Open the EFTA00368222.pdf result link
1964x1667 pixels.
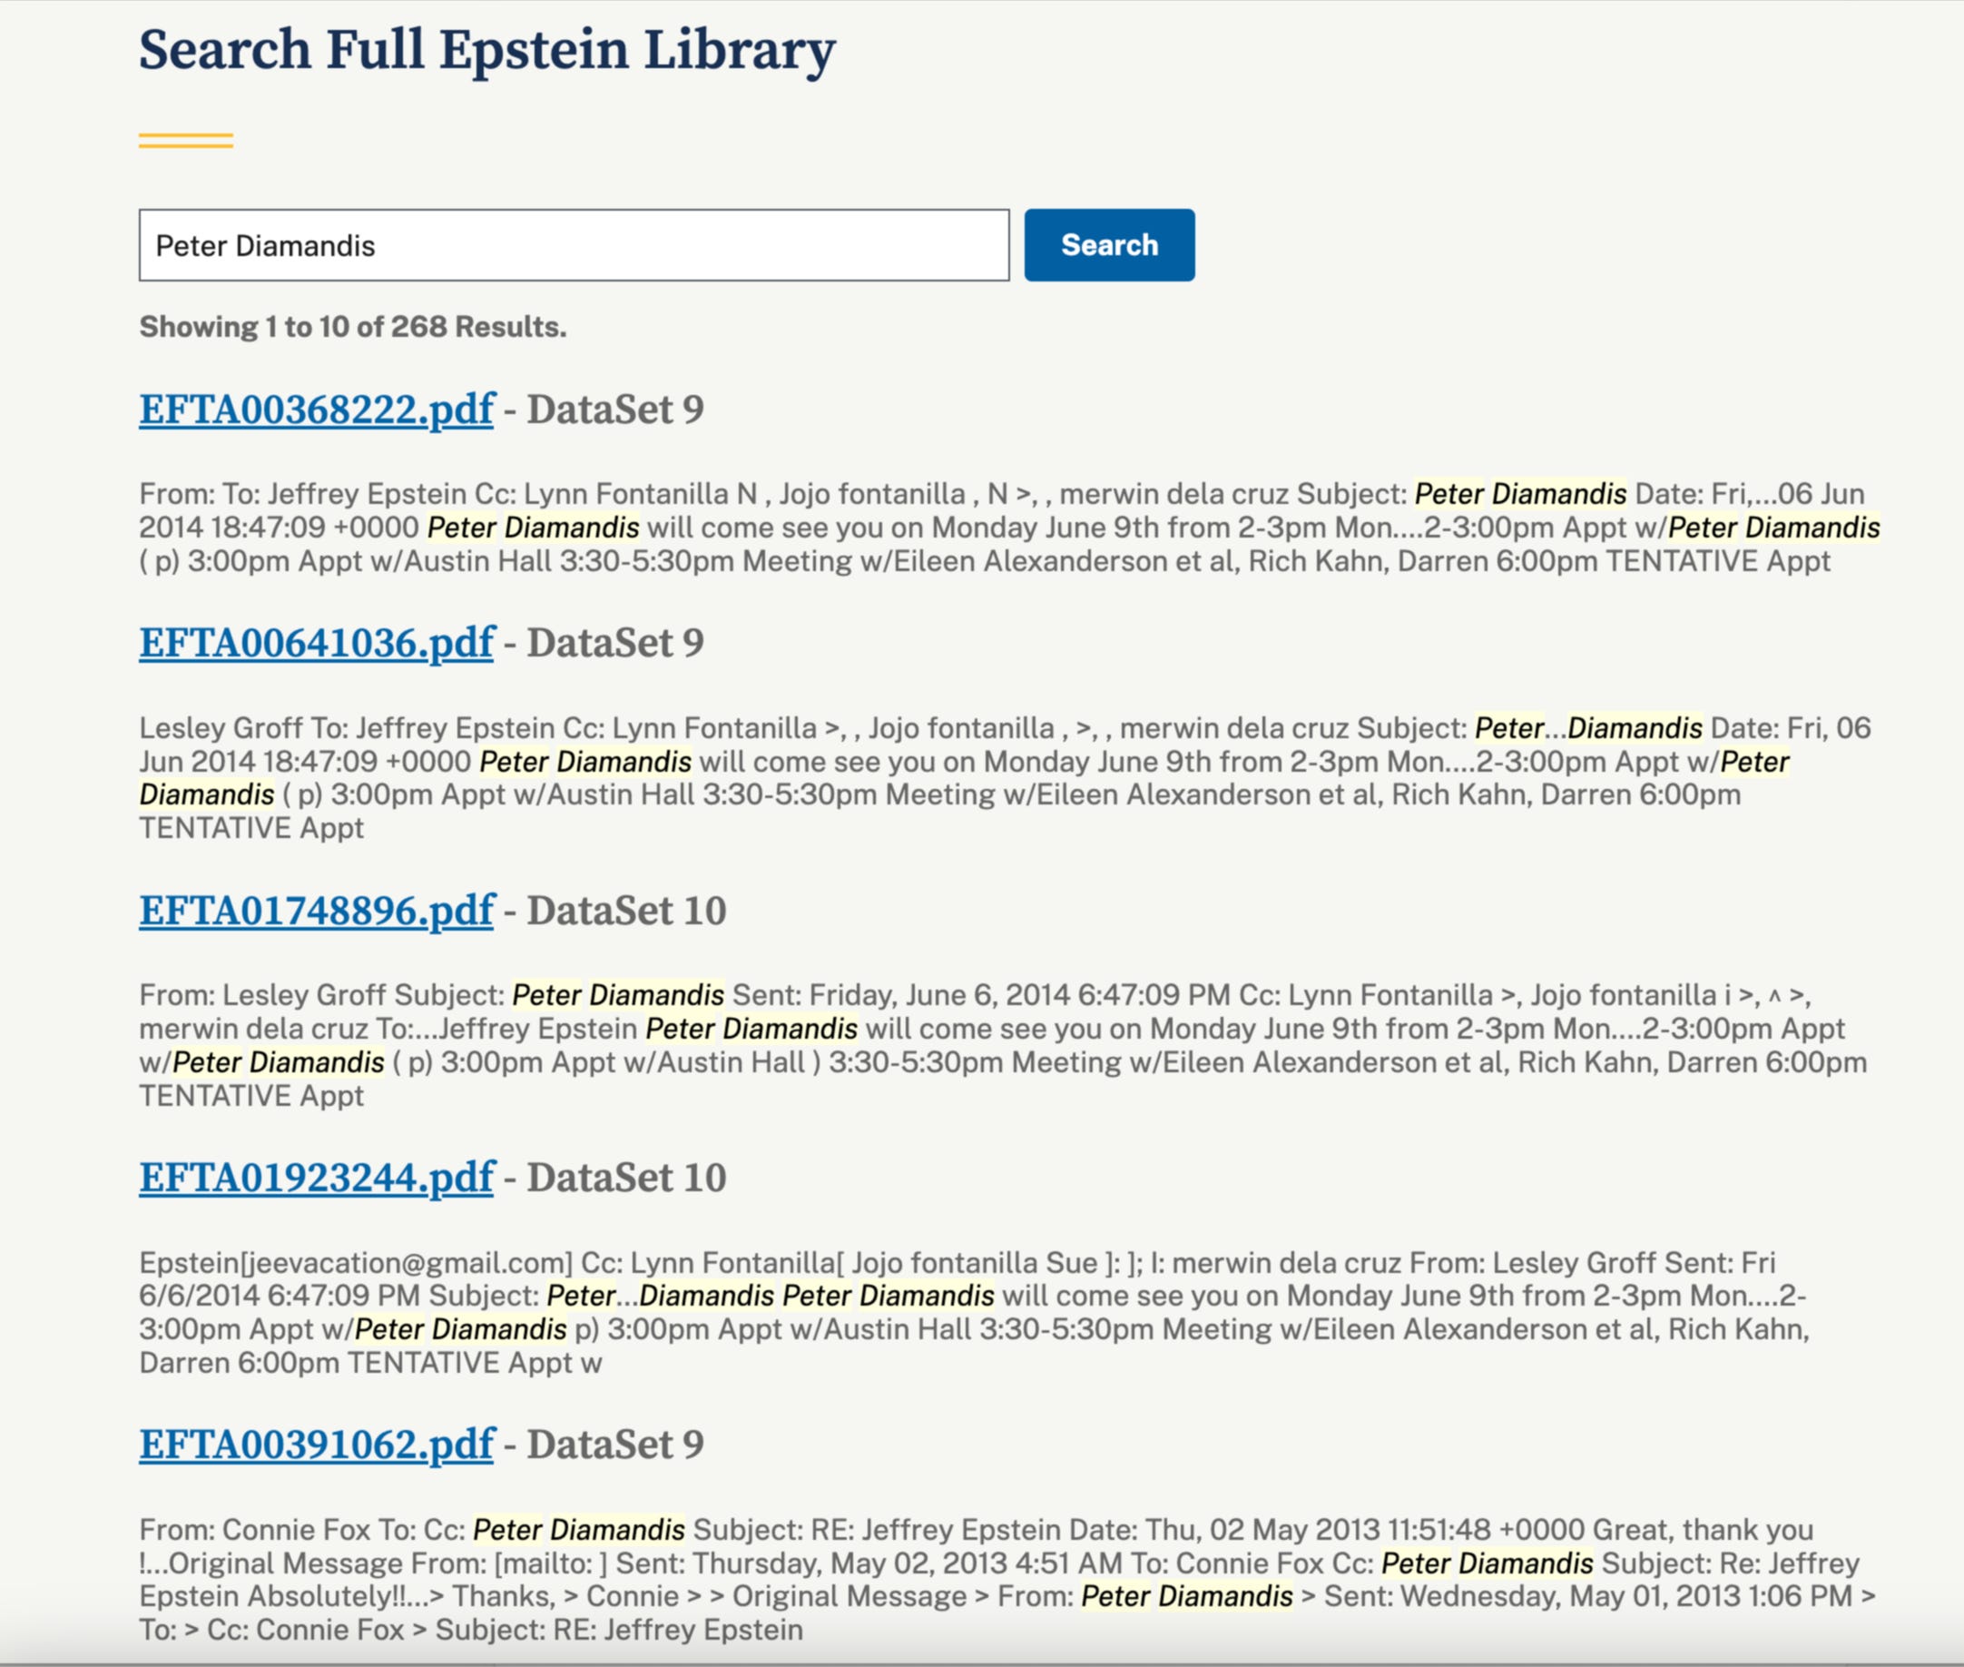(316, 409)
